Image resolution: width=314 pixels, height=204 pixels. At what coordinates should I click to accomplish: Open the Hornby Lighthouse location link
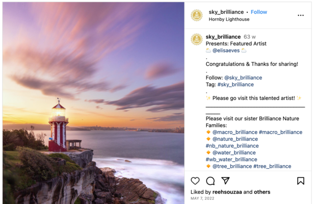[229, 19]
